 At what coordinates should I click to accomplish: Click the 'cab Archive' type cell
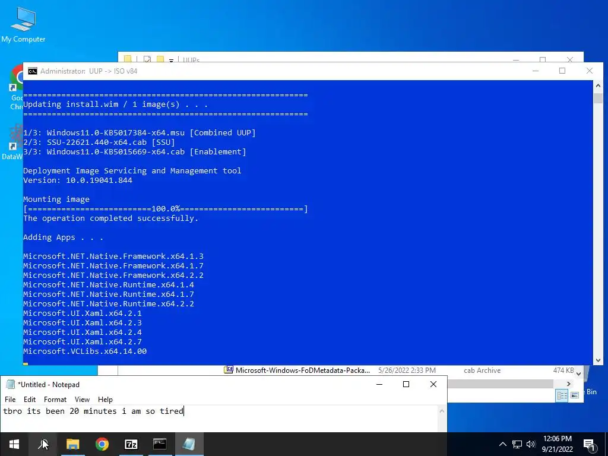482,370
